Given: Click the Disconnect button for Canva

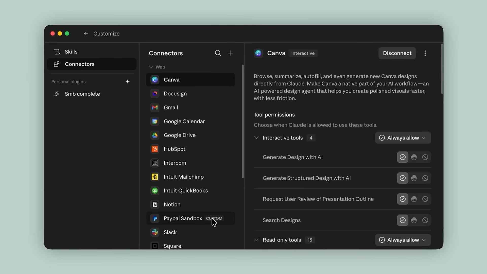Looking at the screenshot, I should point(397,53).
